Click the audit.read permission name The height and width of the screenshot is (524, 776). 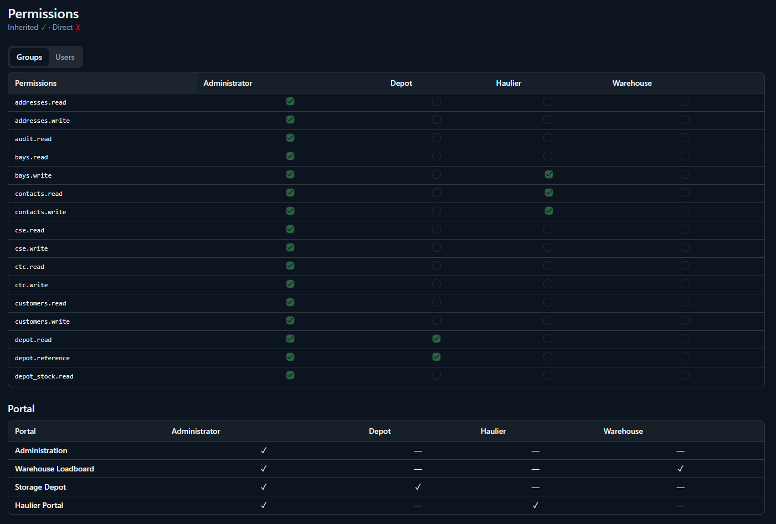click(x=33, y=139)
